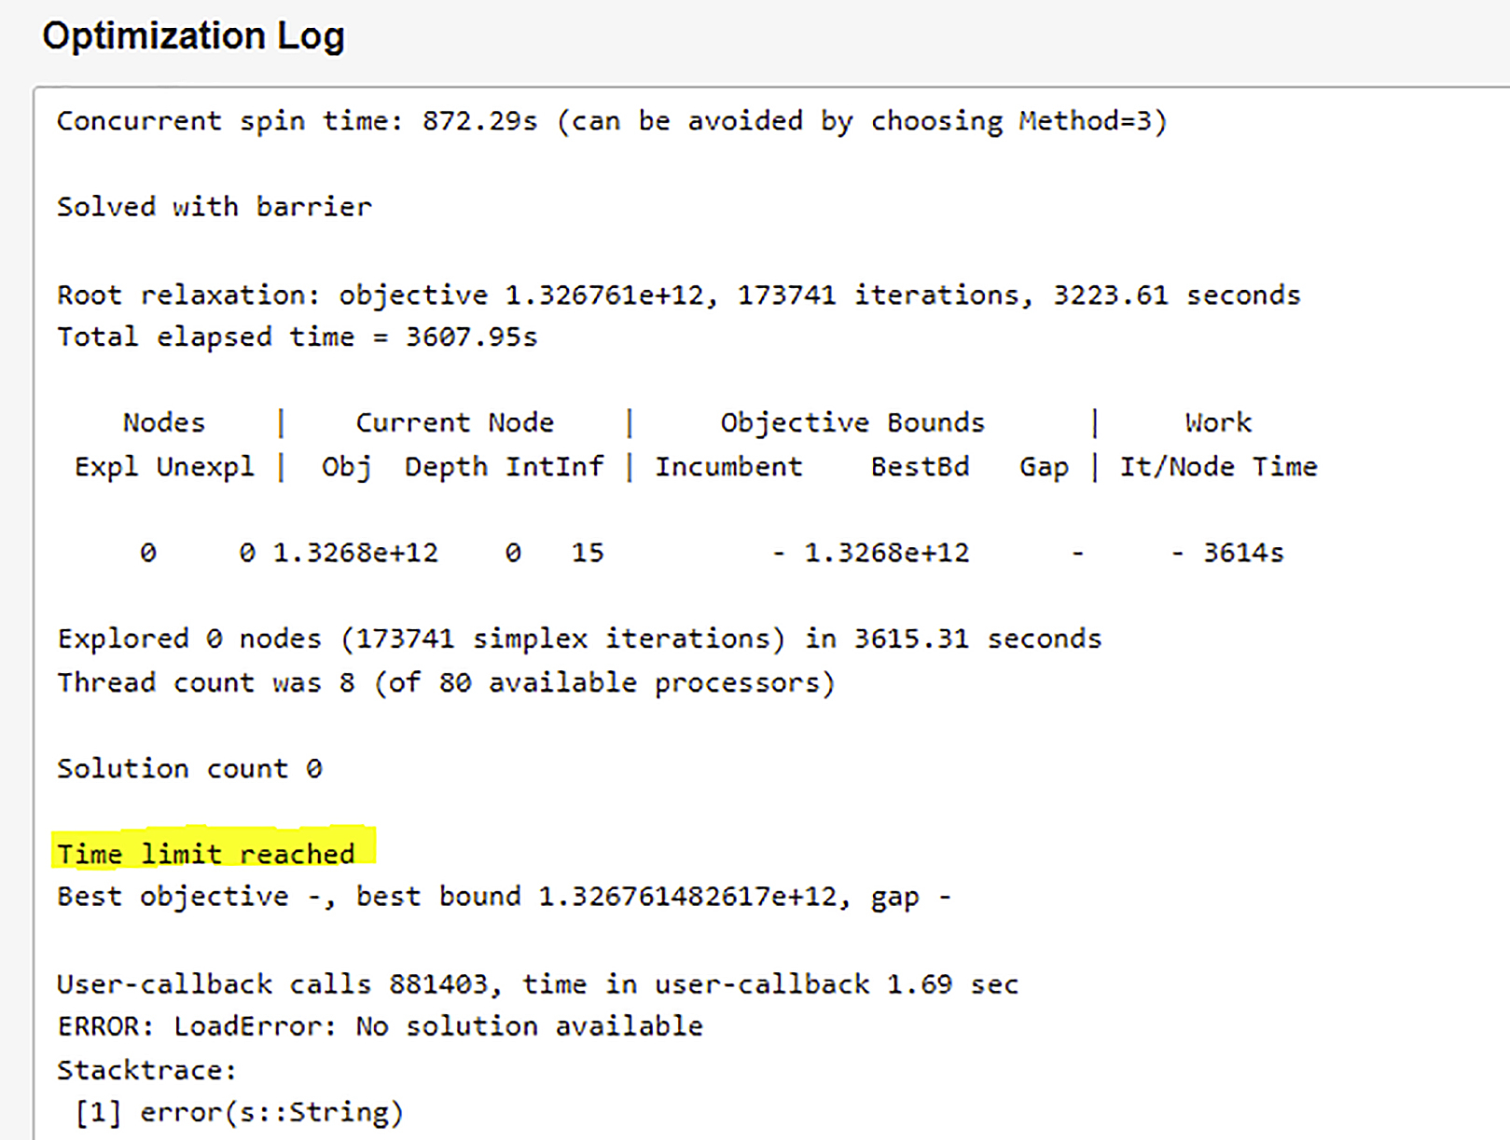Click the Total elapsed time line
This screenshot has width=1510, height=1140.
[297, 337]
